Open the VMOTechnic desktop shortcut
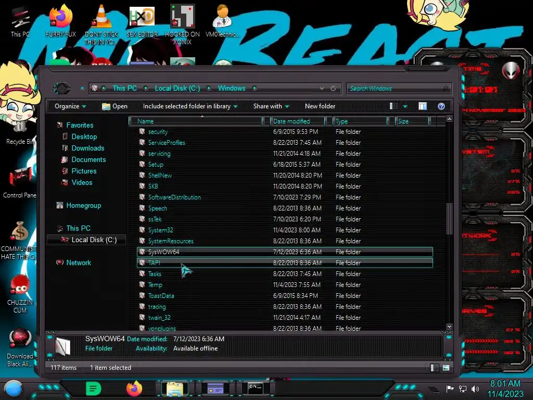Image resolution: width=533 pixels, height=400 pixels. coord(222,21)
